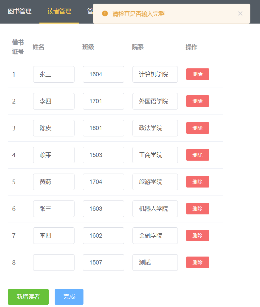Image resolution: width=260 pixels, height=307 pixels.
Task: Click the name field with 陈皮
Action: (x=54, y=128)
